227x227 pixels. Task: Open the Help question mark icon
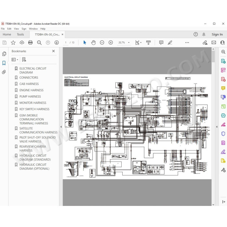(196, 34)
